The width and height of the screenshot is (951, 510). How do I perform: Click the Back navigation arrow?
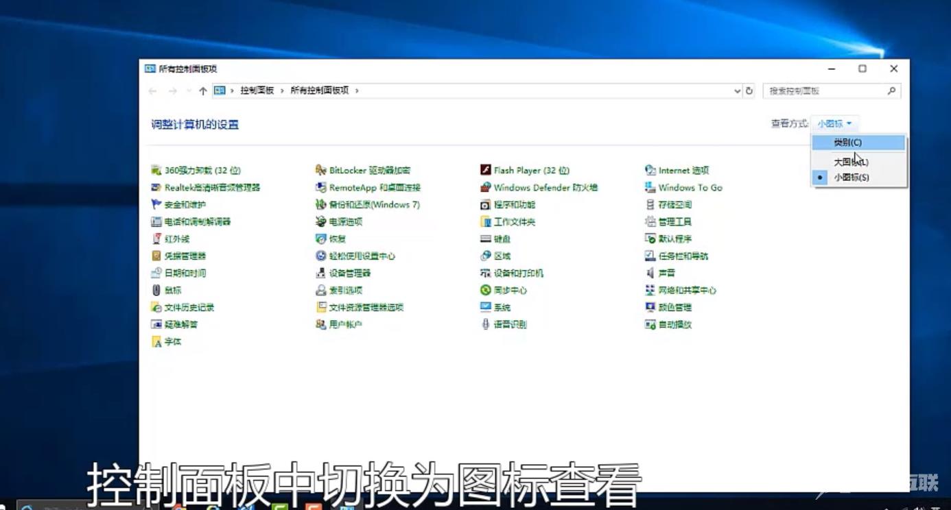point(153,90)
